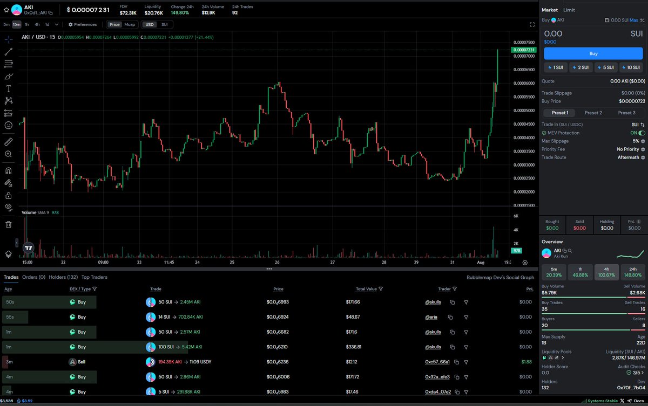Set chart denomination to USD
This screenshot has width=648, height=406.
(149, 24)
